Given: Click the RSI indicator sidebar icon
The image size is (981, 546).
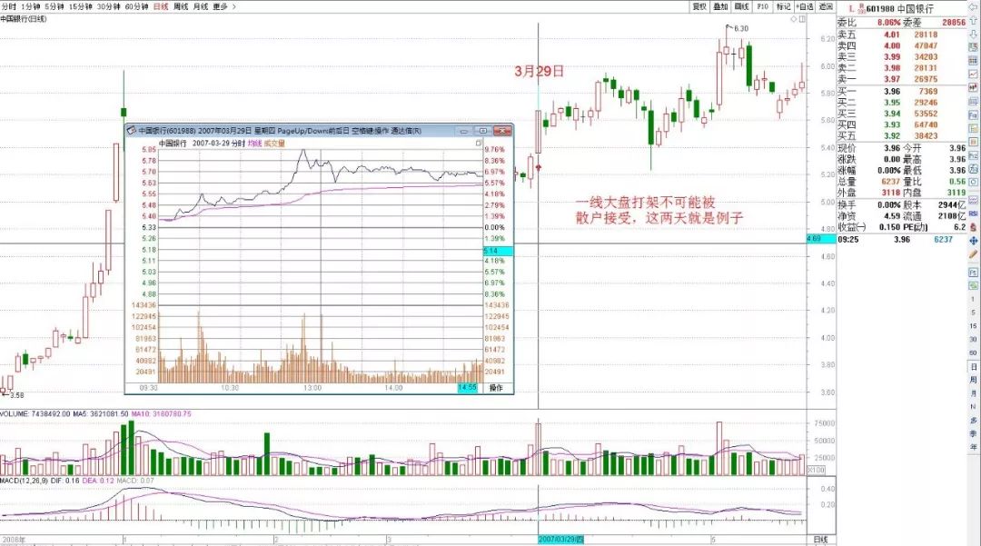Looking at the screenshot, I should point(973,213).
